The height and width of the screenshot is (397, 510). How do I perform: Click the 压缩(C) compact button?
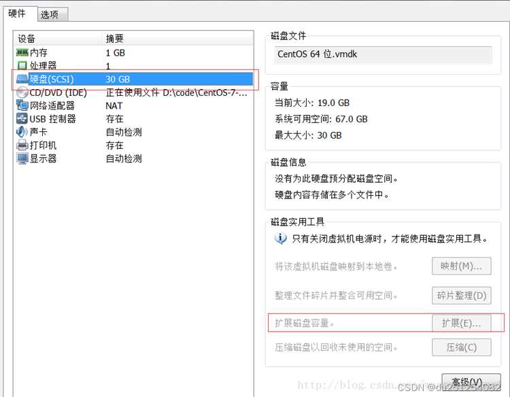pyautogui.click(x=461, y=347)
